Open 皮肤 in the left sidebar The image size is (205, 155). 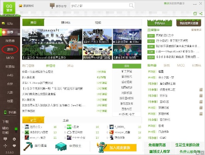10,84
